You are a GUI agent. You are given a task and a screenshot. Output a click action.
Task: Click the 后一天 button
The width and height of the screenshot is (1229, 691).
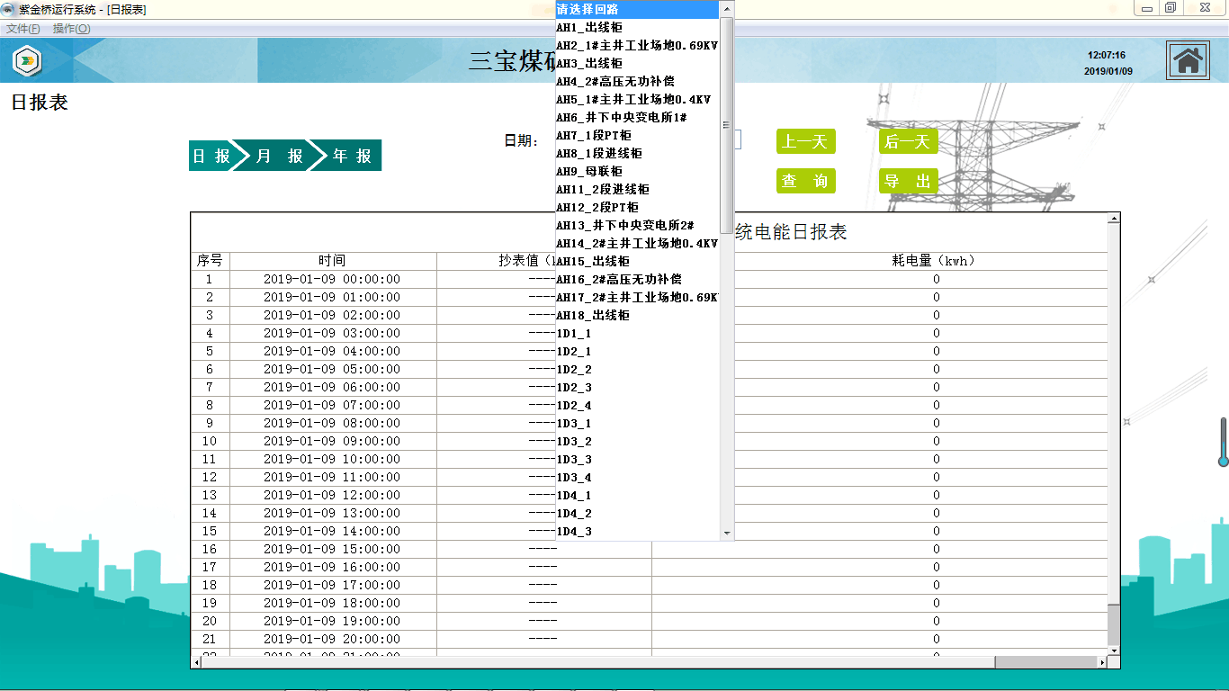908,141
